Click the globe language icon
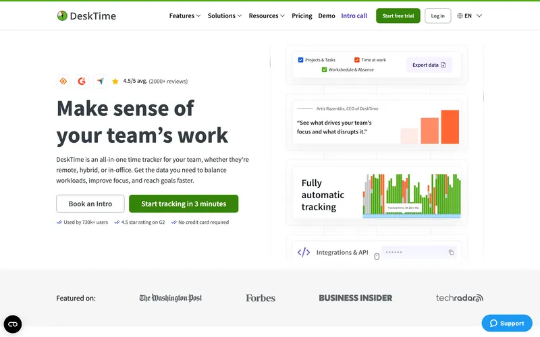The image size is (540, 337). click(460, 16)
